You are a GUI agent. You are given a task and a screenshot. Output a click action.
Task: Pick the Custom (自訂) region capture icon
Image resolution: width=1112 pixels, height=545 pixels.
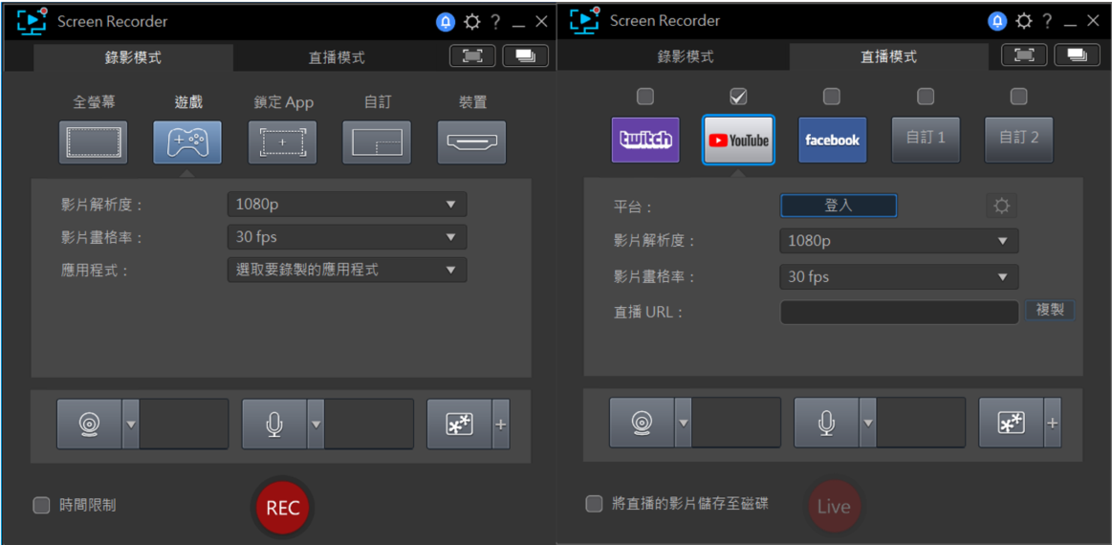point(377,142)
